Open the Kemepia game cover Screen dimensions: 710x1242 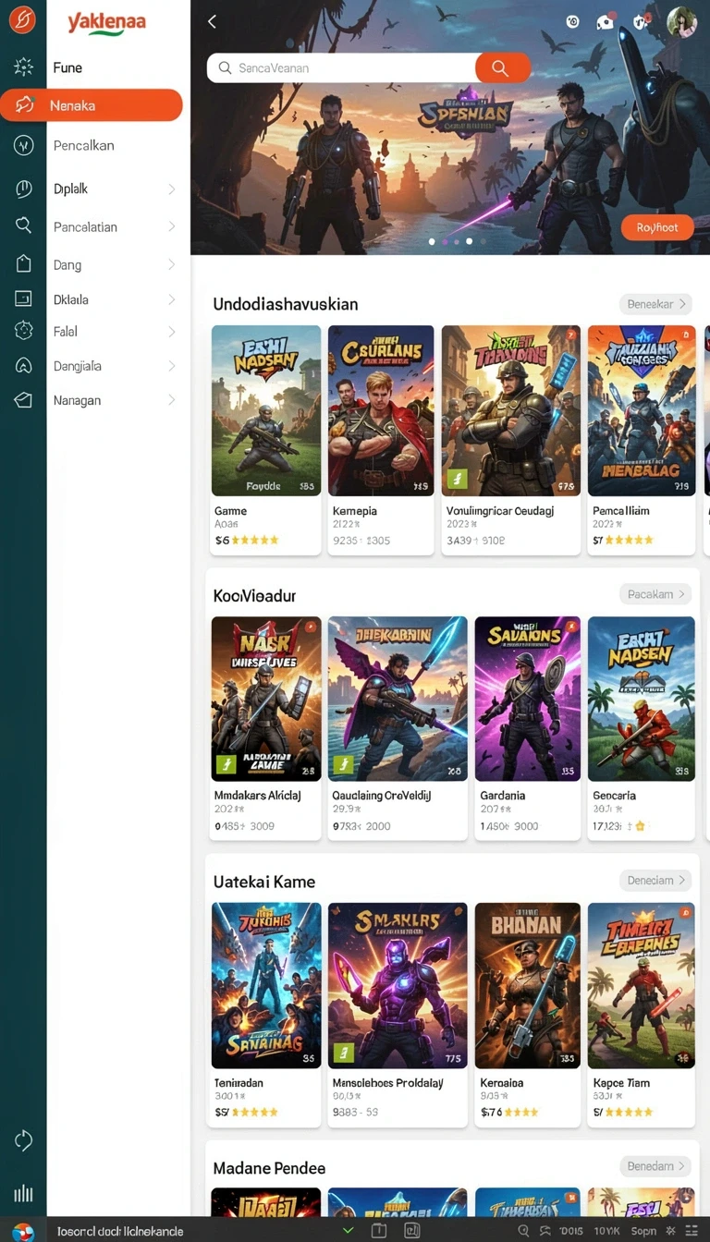pyautogui.click(x=381, y=411)
